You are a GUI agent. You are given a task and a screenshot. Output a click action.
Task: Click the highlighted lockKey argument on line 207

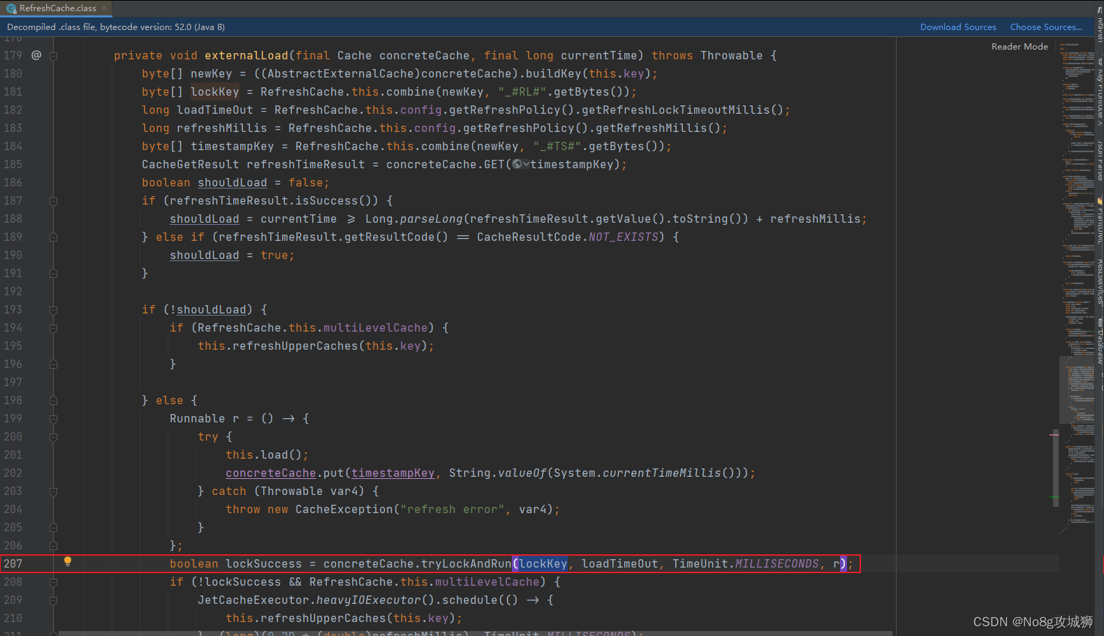[543, 563]
